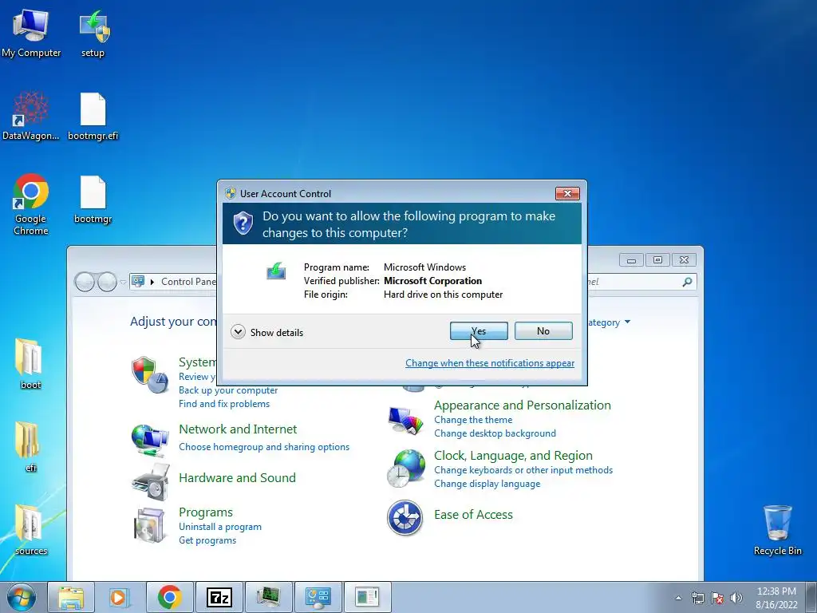The width and height of the screenshot is (817, 613).
Task: Open Hardware and Sound category link
Action: [237, 477]
